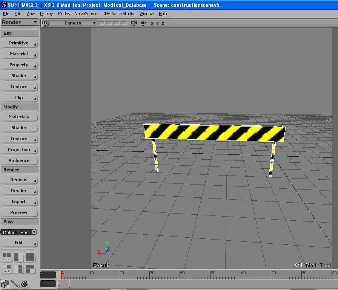The image size is (338, 290).
Task: Select the layout icon with schematic tree
Action: pyautogui.click(x=7, y=269)
